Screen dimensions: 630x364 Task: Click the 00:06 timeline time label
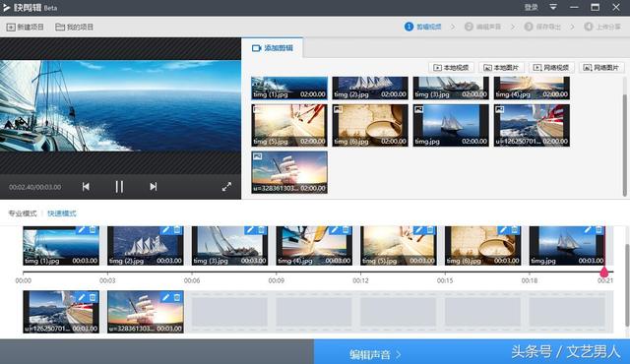[192, 280]
